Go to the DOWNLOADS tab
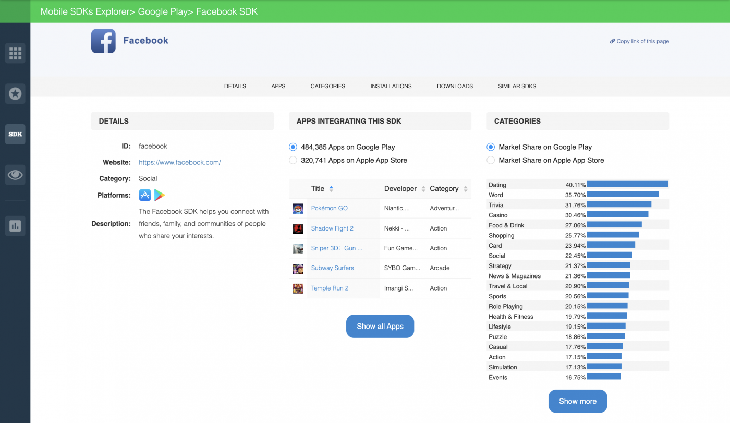Image resolution: width=730 pixels, height=423 pixels. pos(455,86)
